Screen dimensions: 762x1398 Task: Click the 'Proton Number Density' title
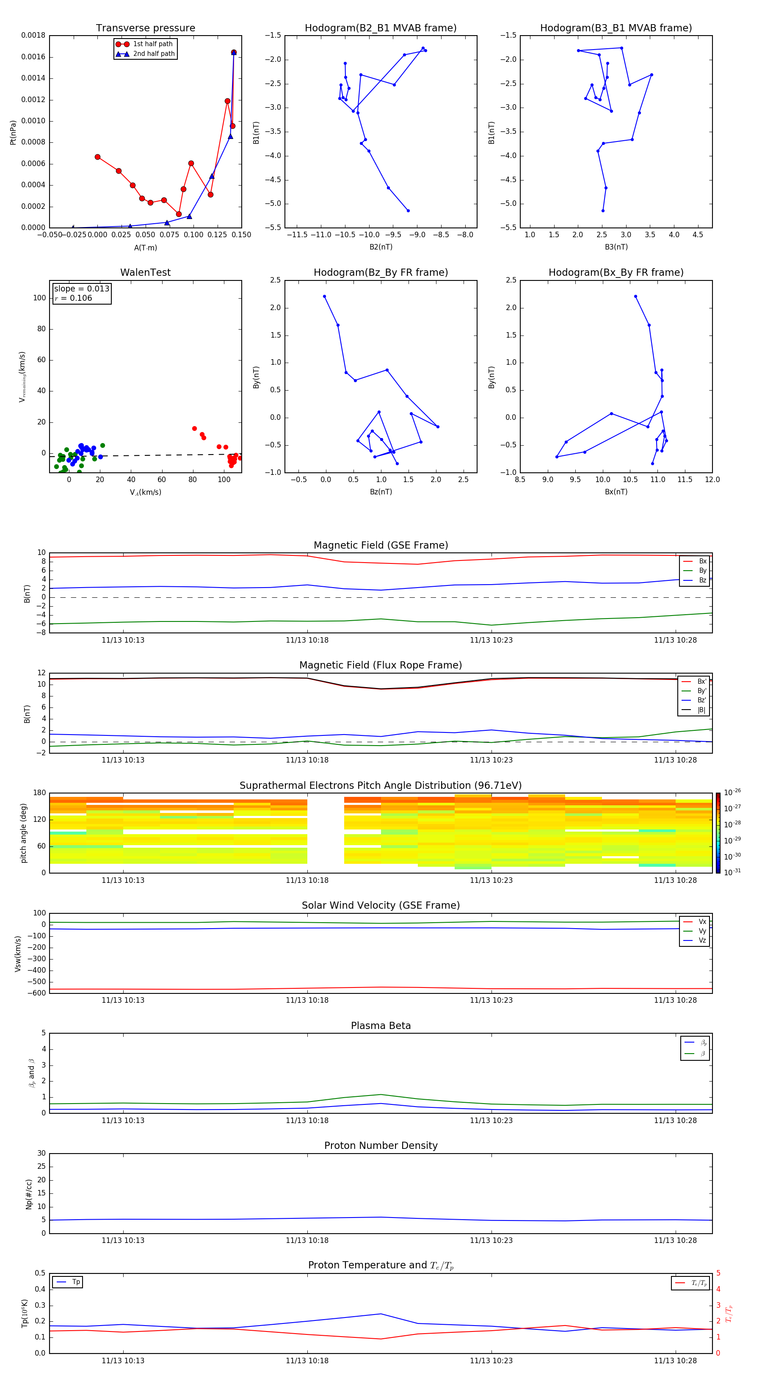[x=380, y=1146]
